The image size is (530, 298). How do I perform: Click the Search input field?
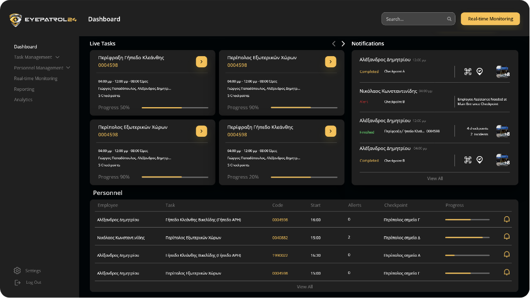(414, 19)
